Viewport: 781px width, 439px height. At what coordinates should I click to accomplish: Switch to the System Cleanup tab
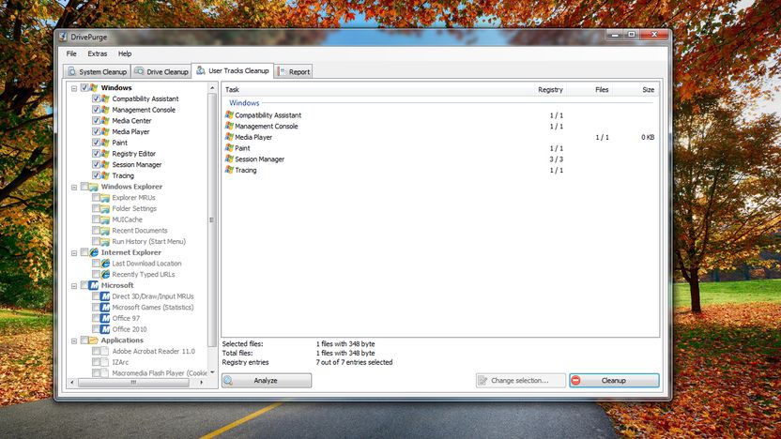(97, 71)
